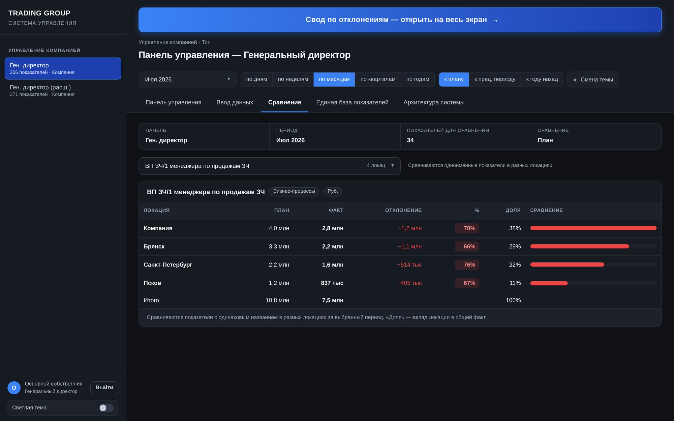Click the Санкт-Петербург comparison bar
This screenshot has height=421, width=674.
point(593,265)
